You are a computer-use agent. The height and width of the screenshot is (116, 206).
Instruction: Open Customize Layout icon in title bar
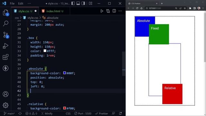click(90, 3)
